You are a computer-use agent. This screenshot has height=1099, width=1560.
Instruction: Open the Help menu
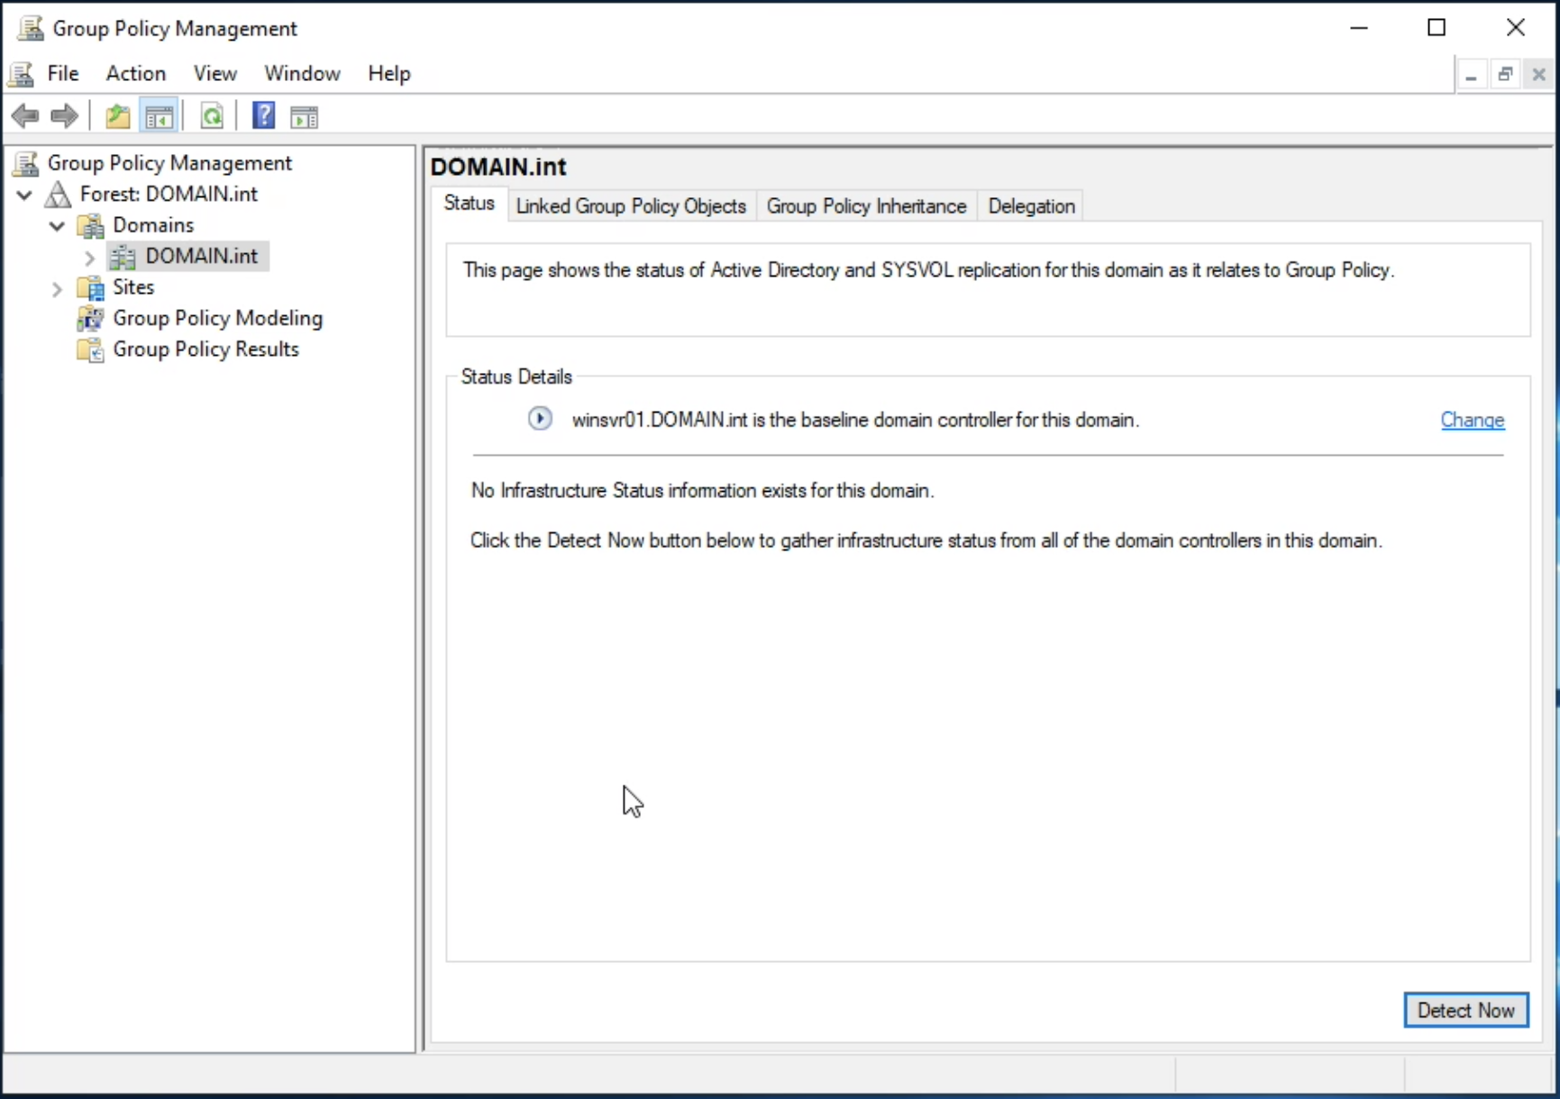389,74
